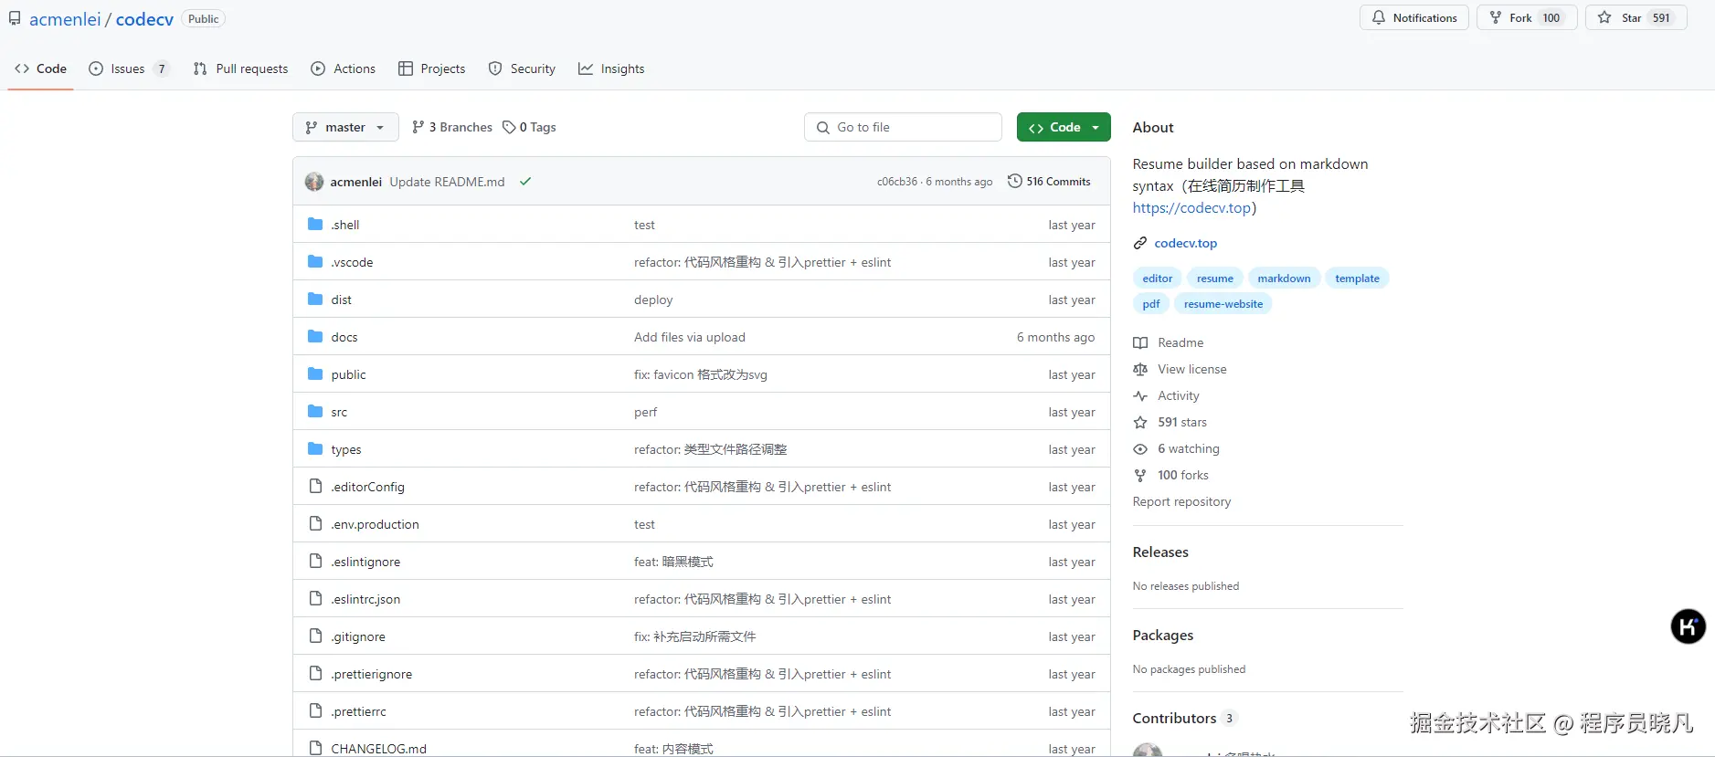Viewport: 1715px width, 757px height.
Task: Click the public folder icon
Action: [x=315, y=374]
